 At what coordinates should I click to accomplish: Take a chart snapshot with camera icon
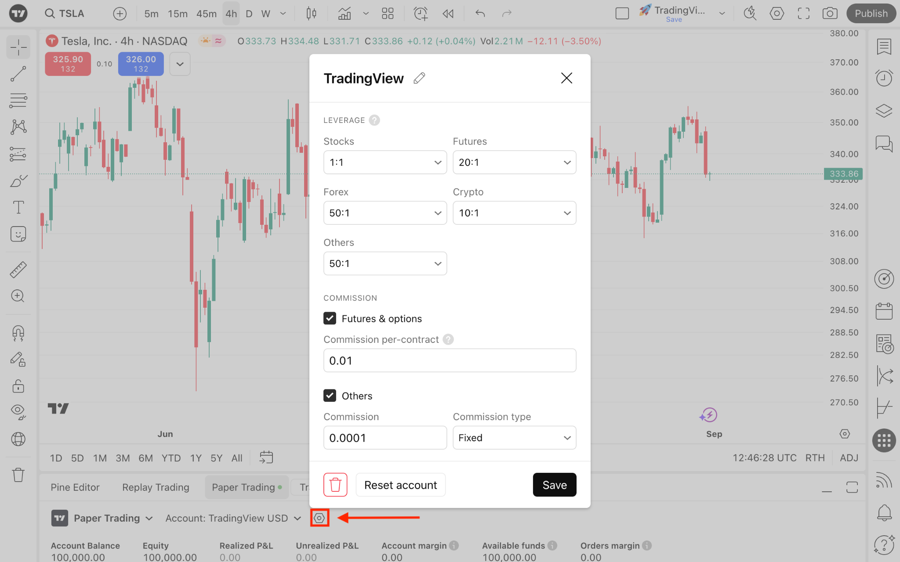click(x=829, y=13)
